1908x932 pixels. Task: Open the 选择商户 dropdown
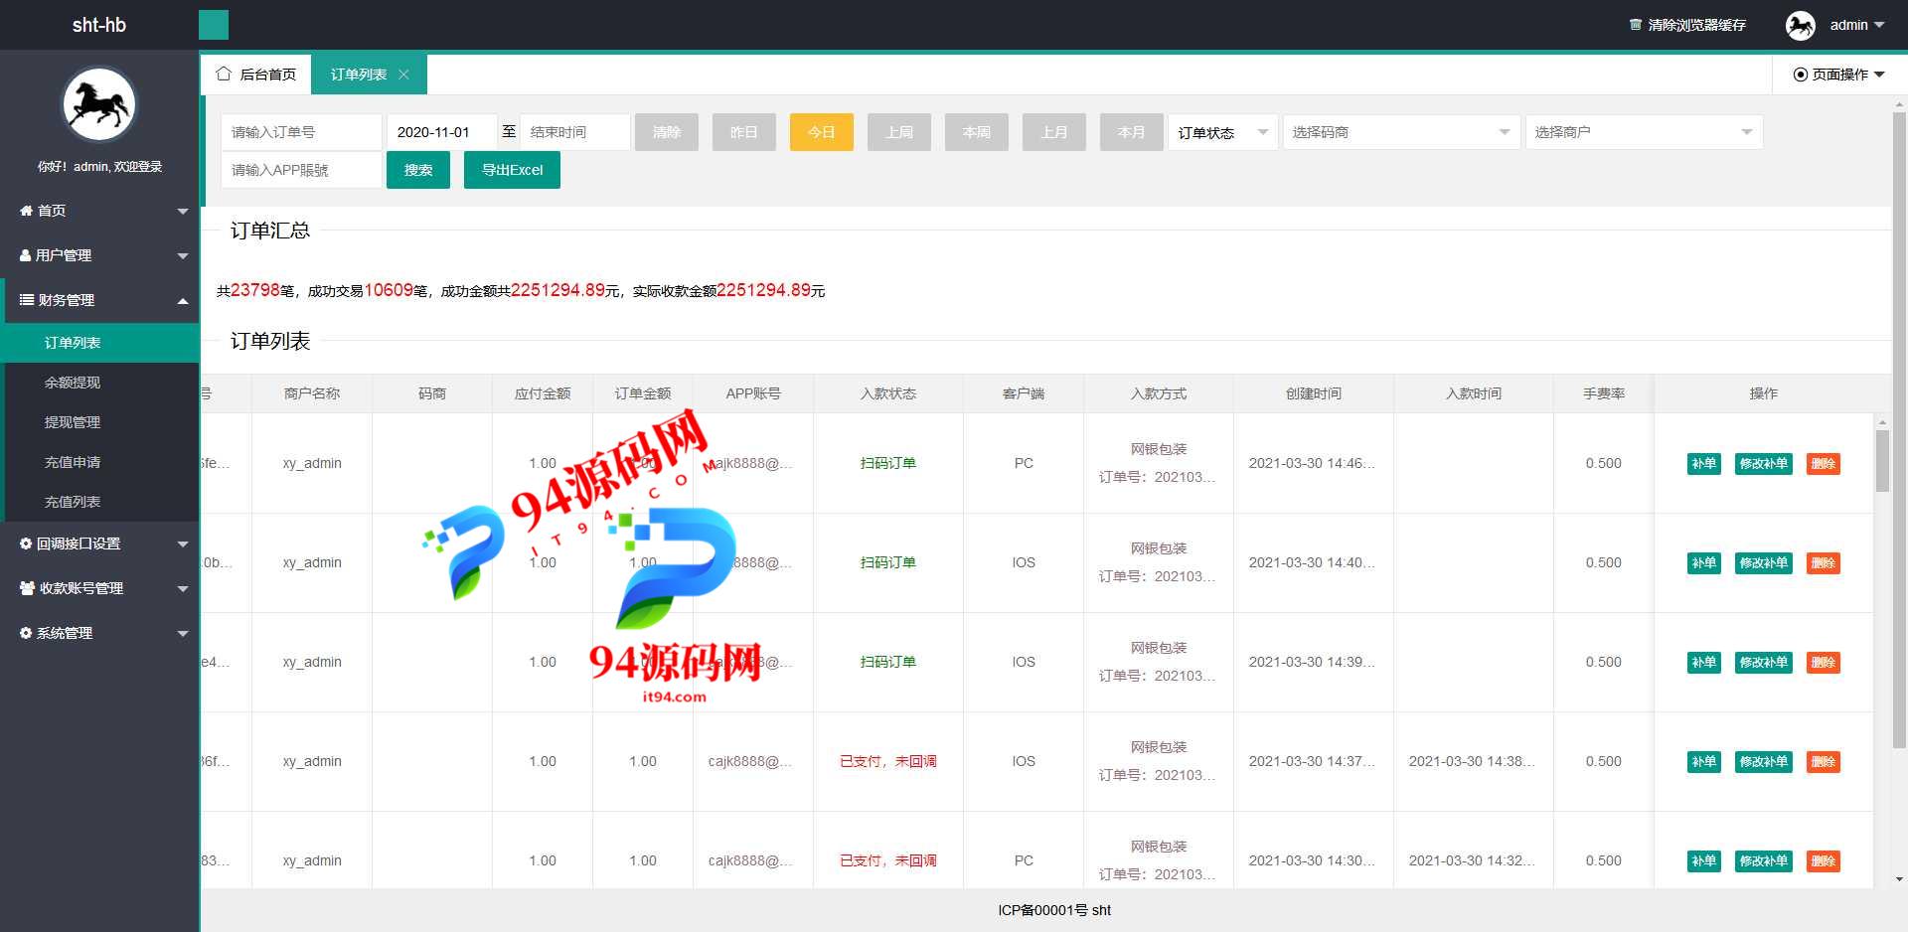coord(1645,132)
